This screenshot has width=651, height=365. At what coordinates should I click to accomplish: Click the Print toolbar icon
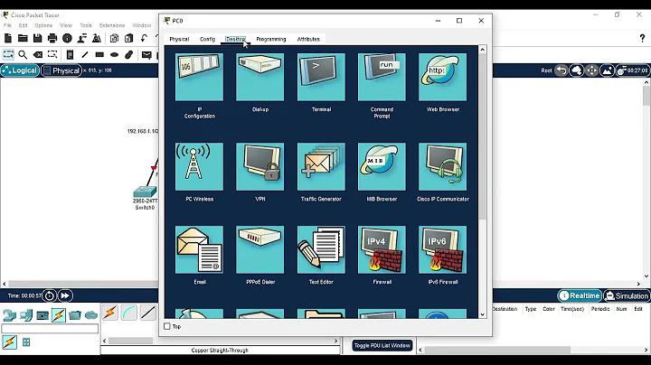click(x=52, y=38)
